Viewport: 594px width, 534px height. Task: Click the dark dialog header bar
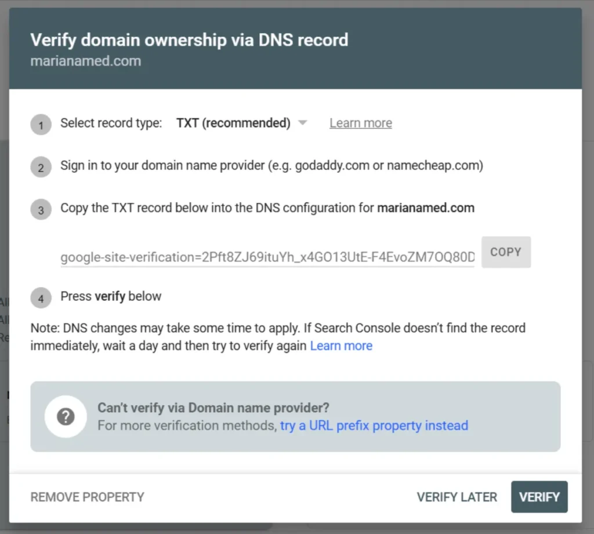click(297, 46)
